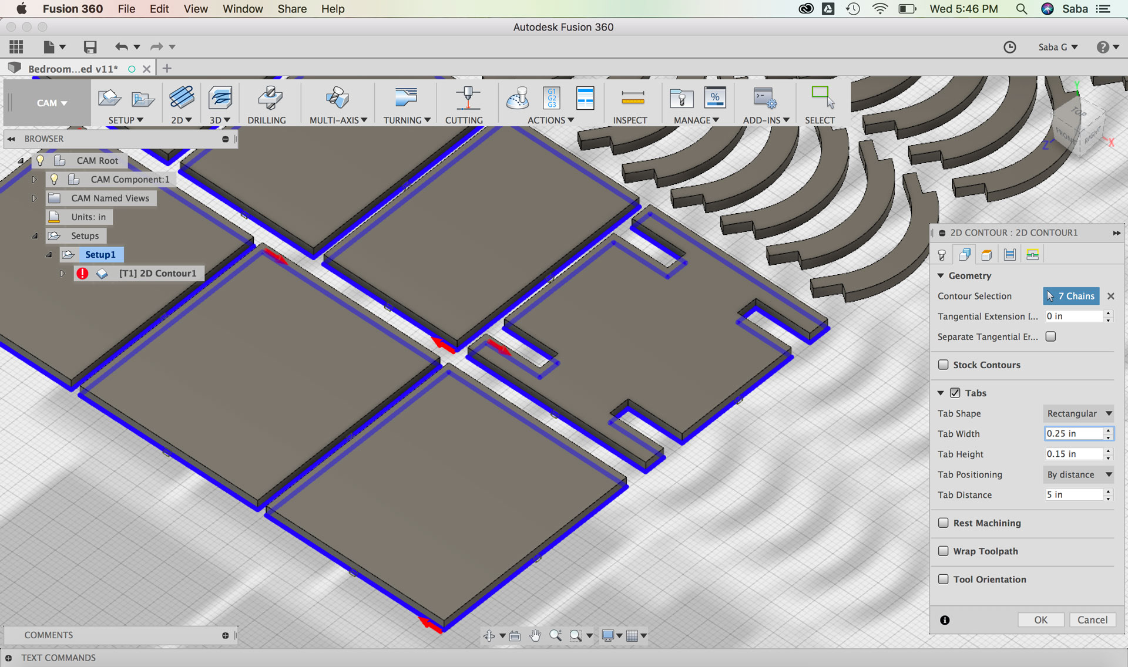Open the CAM workspace menu
The width and height of the screenshot is (1128, 667).
tap(52, 103)
